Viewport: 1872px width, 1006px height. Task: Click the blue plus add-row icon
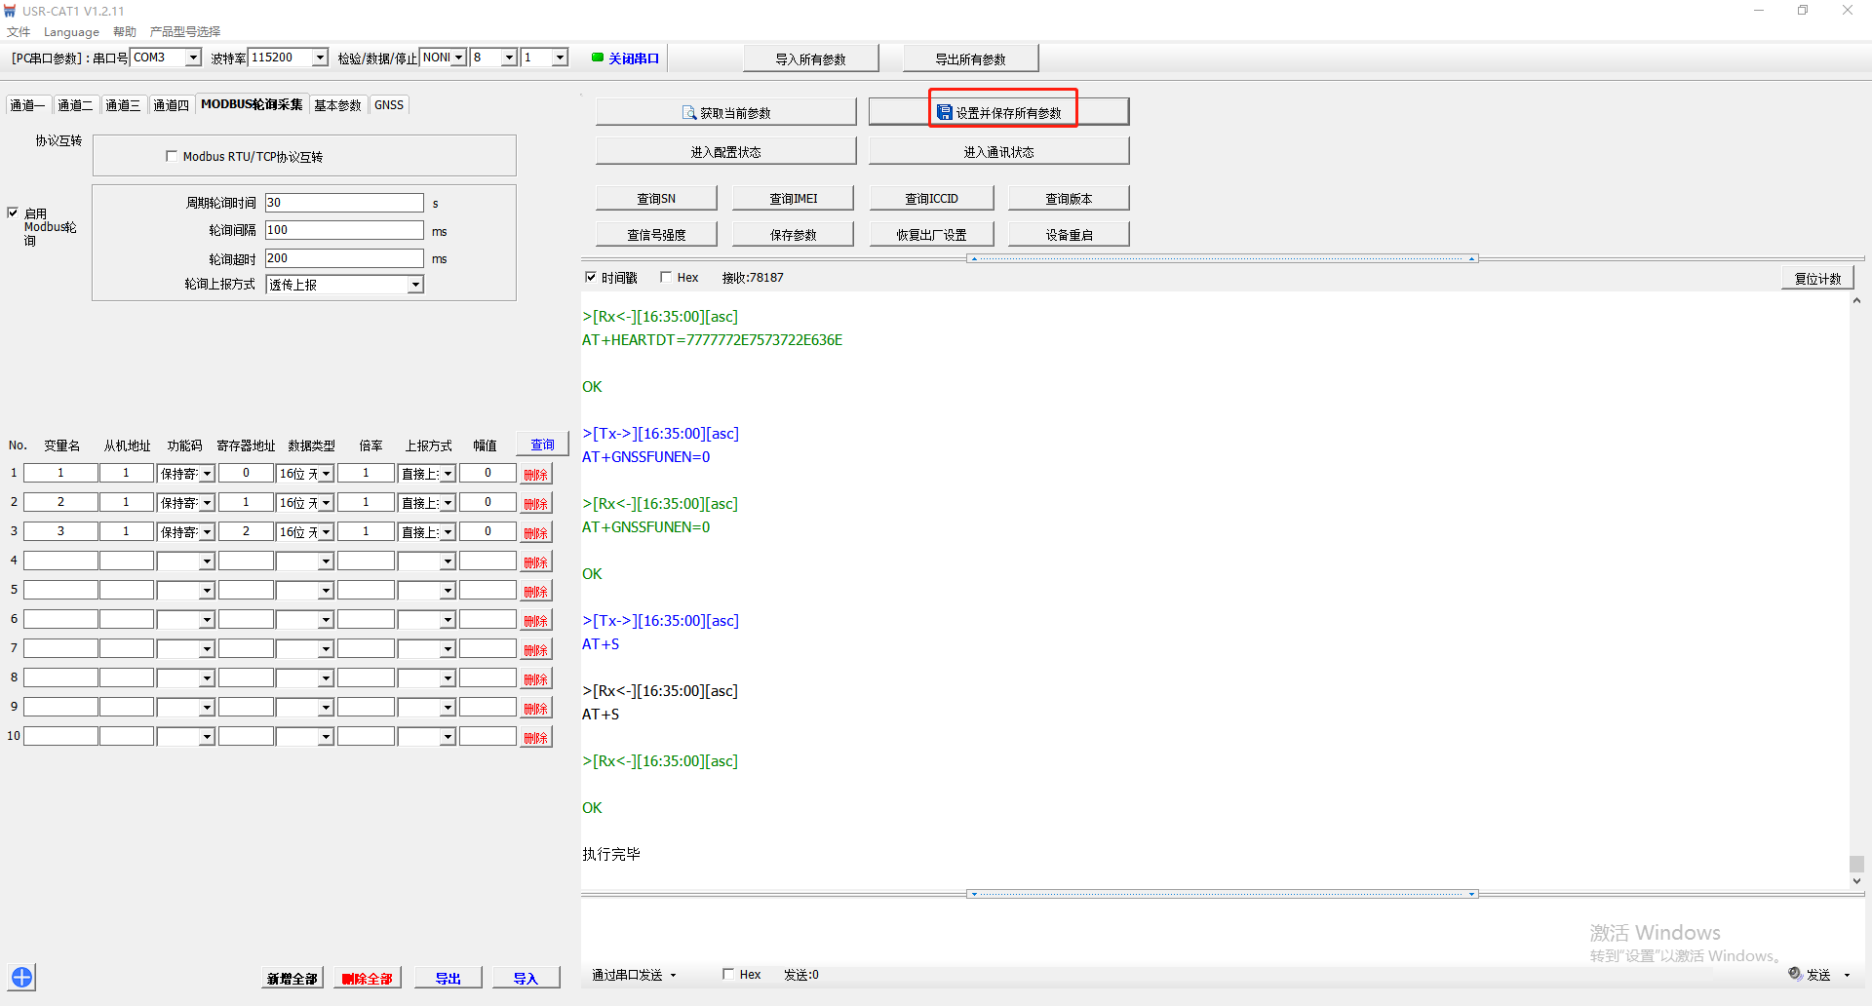(22, 977)
